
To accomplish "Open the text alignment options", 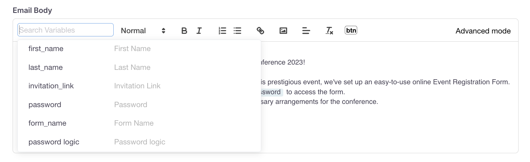I will tap(306, 31).
